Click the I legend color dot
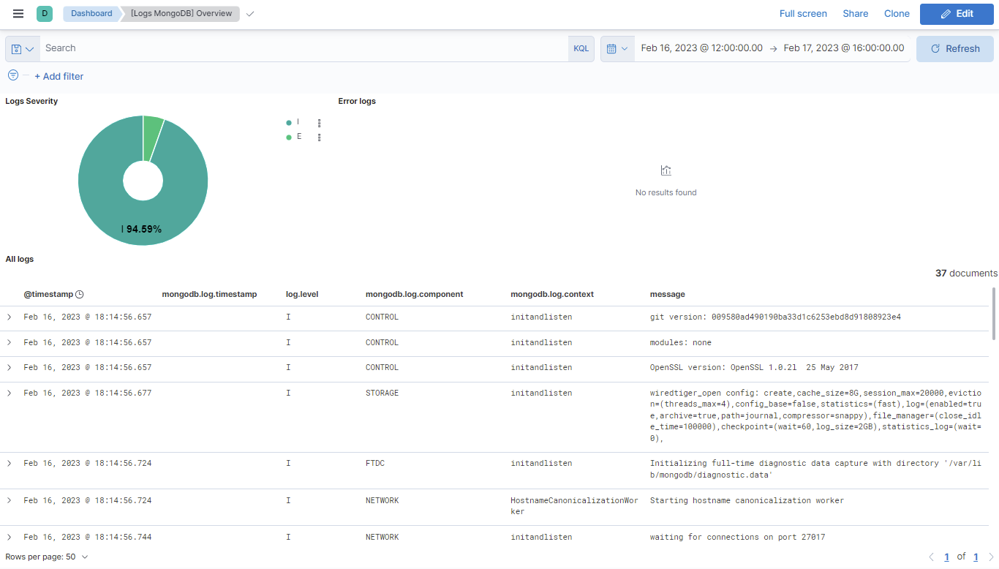Screen dimensions: 999x569 pos(289,123)
